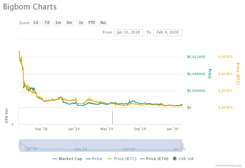
Task: Click the May '19 x-axis label
Action: pyautogui.click(x=107, y=129)
